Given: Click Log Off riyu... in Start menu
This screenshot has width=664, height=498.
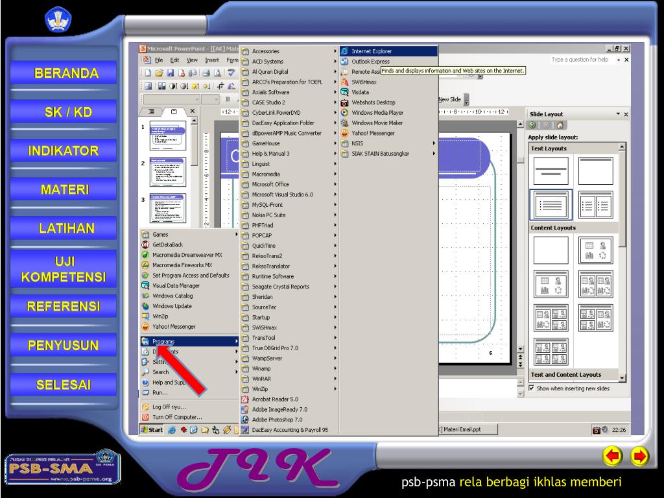Looking at the screenshot, I should 189,407.
